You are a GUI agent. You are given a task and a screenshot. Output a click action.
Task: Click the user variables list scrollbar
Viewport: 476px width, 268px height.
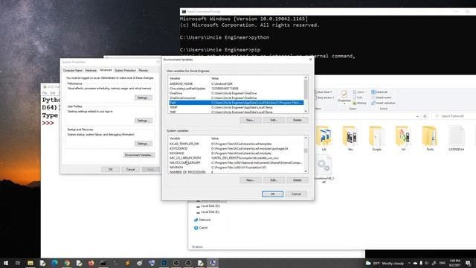click(306, 89)
